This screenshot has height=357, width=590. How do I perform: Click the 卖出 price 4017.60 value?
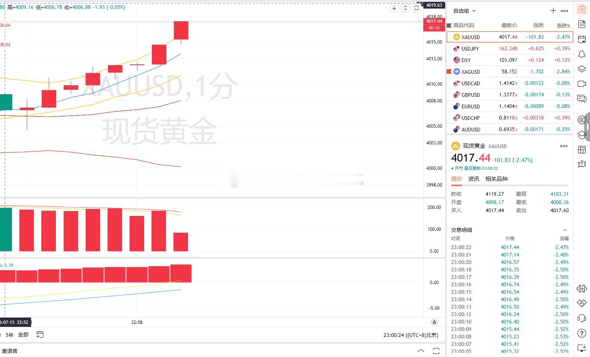pyautogui.click(x=559, y=210)
